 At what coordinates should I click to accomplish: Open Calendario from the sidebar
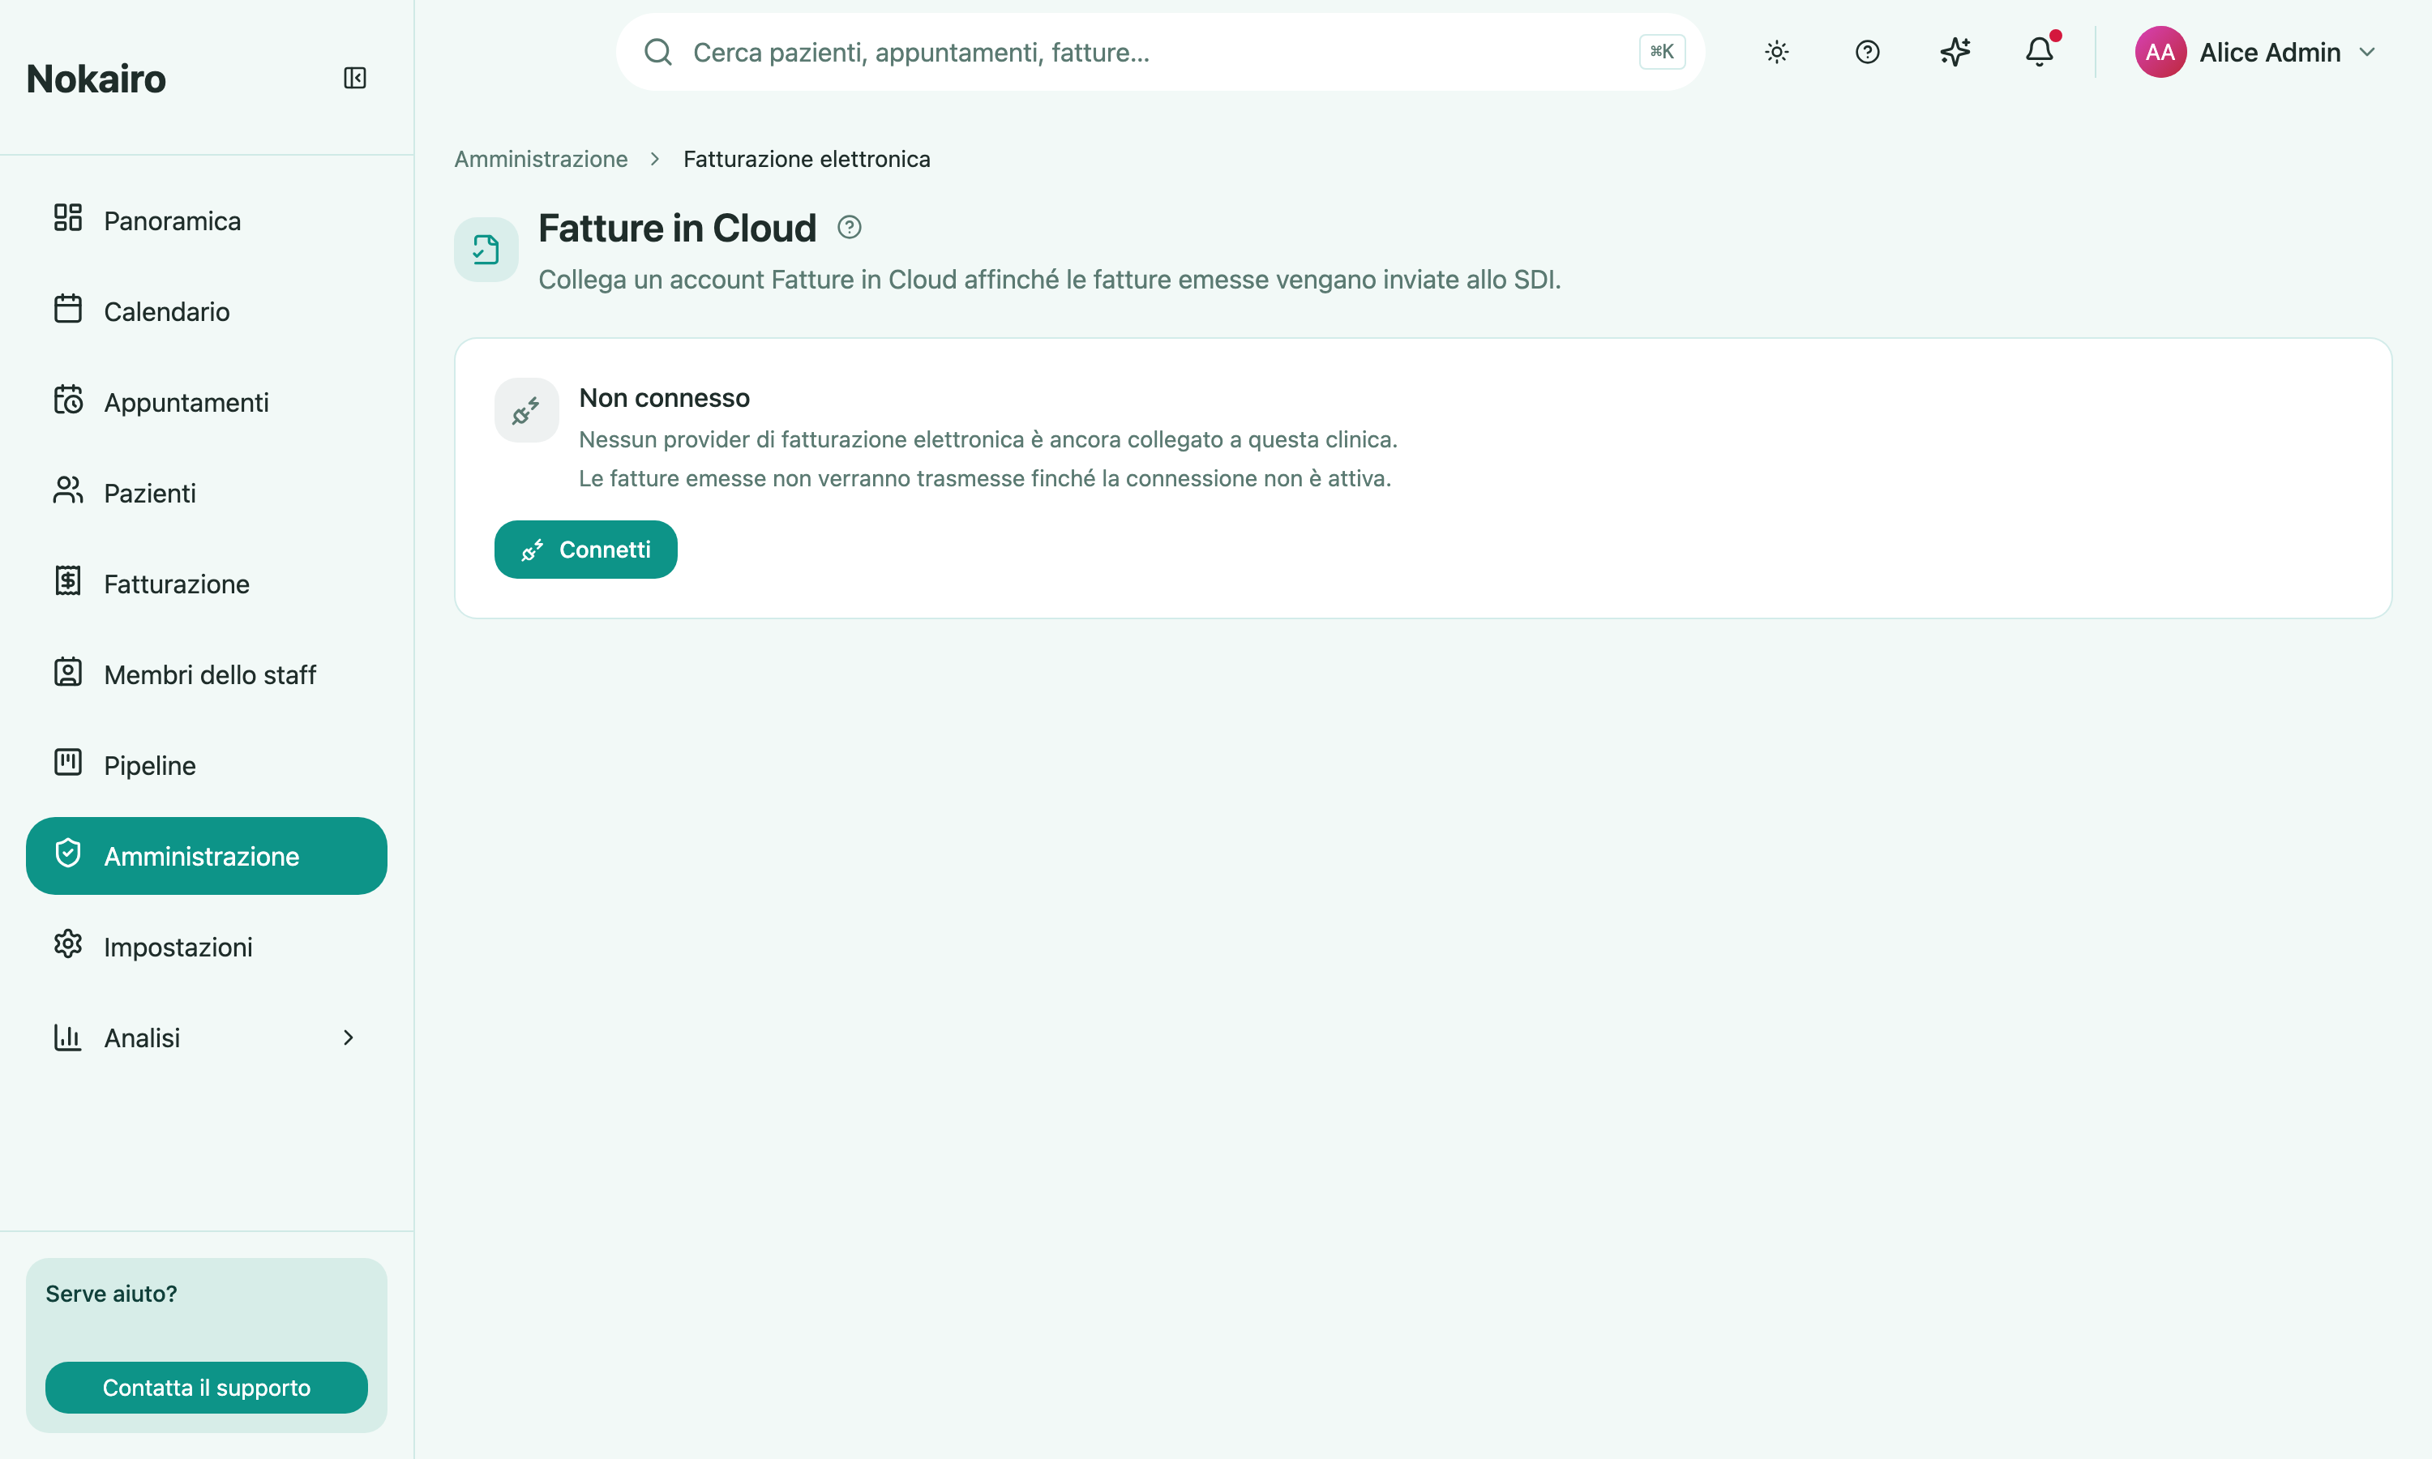(x=207, y=312)
